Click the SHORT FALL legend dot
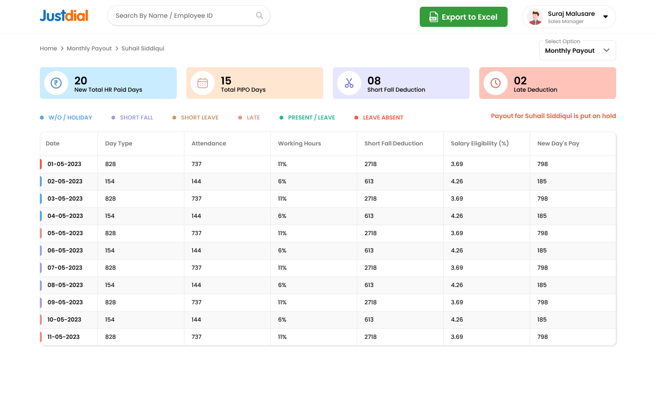 pyautogui.click(x=113, y=118)
